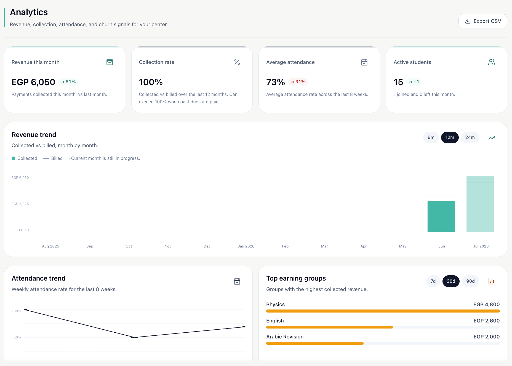Click the Collected legend dot
The height and width of the screenshot is (366, 512).
[13, 158]
